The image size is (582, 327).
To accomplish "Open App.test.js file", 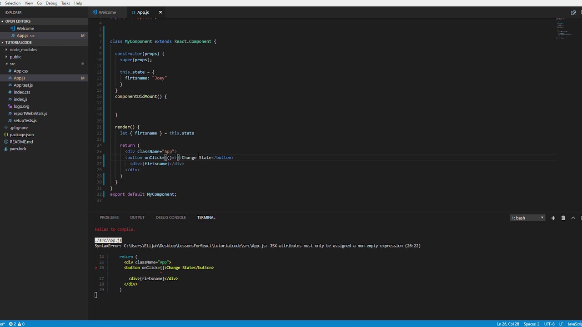I will click(x=23, y=85).
